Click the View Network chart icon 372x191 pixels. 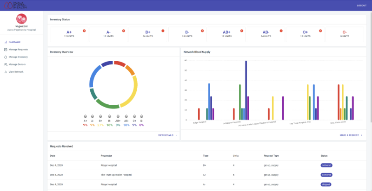6,72
